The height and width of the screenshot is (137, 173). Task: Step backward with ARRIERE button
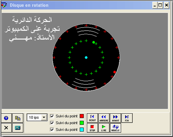[x=104, y=118]
